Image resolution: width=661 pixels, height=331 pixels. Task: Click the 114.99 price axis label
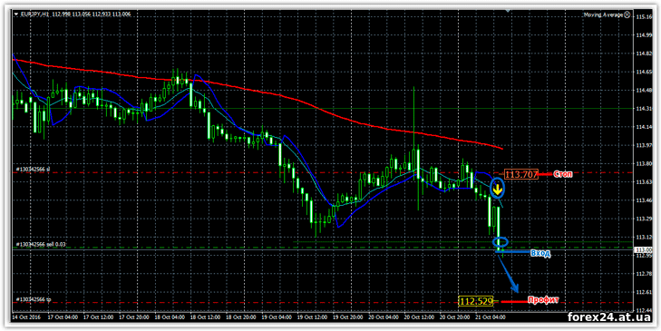click(x=645, y=35)
